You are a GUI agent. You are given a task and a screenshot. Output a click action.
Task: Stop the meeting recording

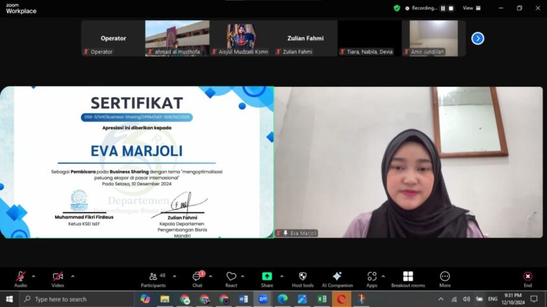point(451,8)
